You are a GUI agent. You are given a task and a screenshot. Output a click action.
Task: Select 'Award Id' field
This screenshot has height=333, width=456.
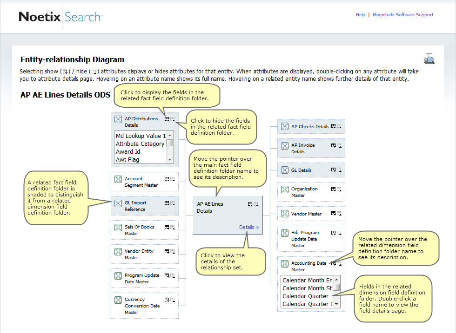(128, 151)
